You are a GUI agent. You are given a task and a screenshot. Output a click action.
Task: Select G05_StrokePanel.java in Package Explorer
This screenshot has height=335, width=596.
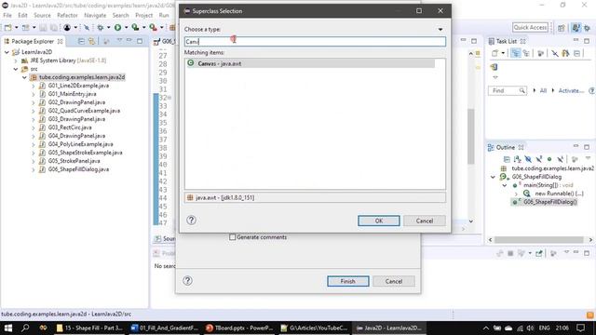coord(74,161)
